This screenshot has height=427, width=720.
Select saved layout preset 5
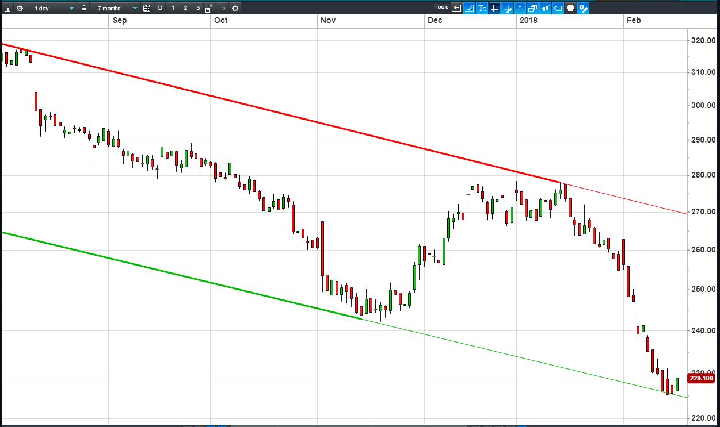coord(223,8)
